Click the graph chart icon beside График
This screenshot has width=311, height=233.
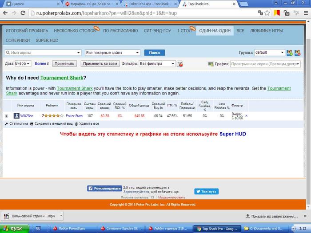point(211,64)
